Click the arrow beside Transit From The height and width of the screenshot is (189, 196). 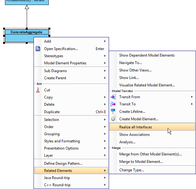point(192,97)
